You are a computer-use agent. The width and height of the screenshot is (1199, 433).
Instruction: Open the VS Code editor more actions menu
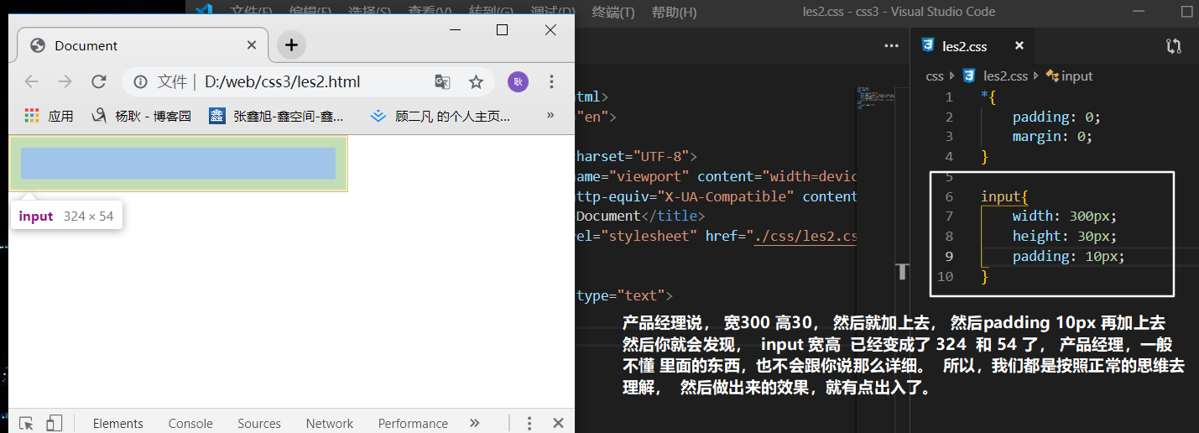click(x=892, y=46)
